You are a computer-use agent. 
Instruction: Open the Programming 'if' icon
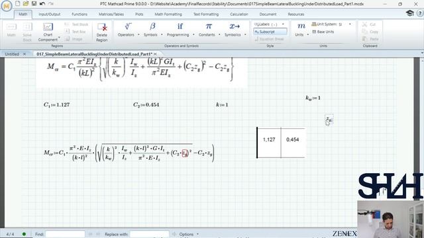pos(180,26)
